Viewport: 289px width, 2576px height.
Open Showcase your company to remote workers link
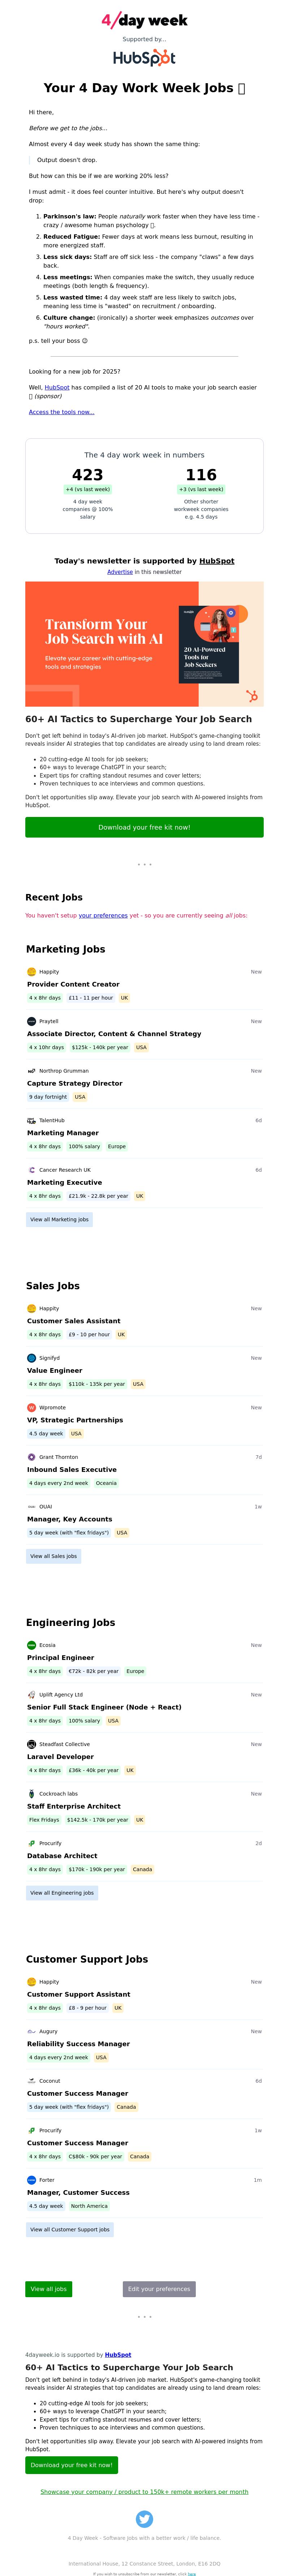coord(144,2491)
